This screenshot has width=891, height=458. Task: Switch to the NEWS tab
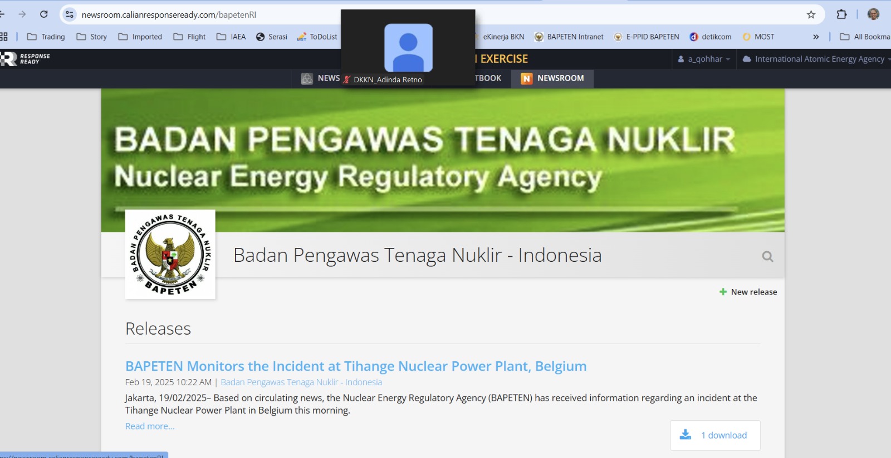(321, 78)
